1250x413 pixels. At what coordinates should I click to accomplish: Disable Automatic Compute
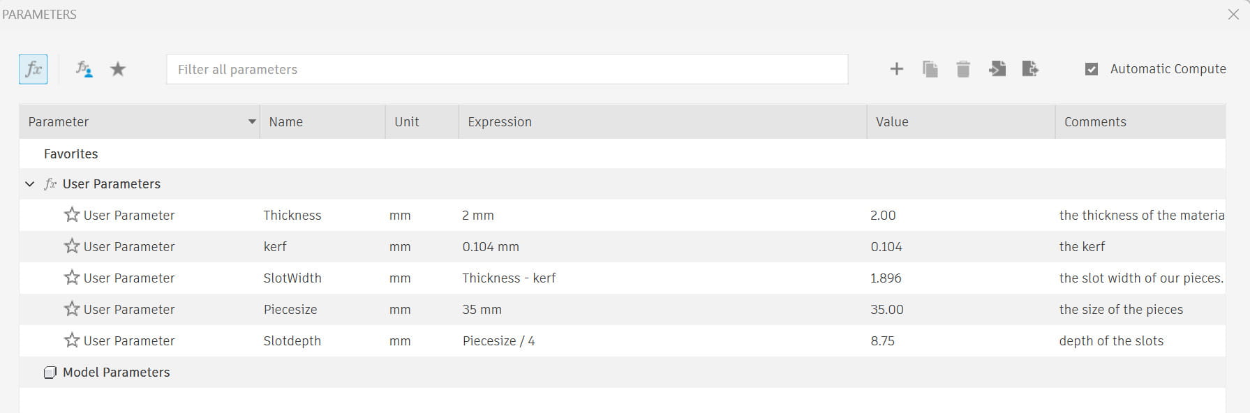pyautogui.click(x=1090, y=69)
